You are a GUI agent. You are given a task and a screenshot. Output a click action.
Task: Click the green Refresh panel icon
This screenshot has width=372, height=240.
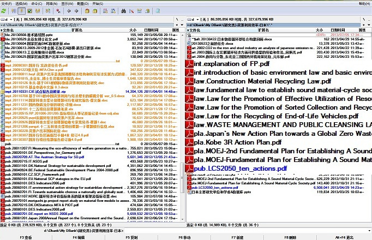coord(4,10)
